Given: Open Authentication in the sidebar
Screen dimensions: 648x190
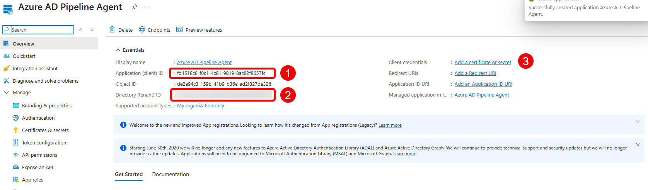Looking at the screenshot, I should pos(38,118).
